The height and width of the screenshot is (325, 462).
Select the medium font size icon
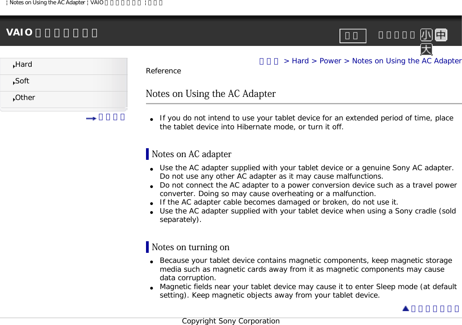[x=441, y=35]
